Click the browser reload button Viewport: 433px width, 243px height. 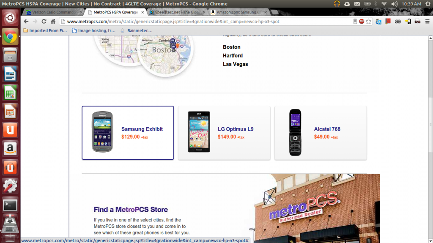[44, 22]
